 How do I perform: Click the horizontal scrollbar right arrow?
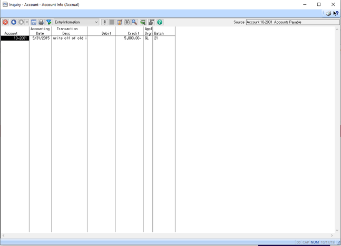332,235
